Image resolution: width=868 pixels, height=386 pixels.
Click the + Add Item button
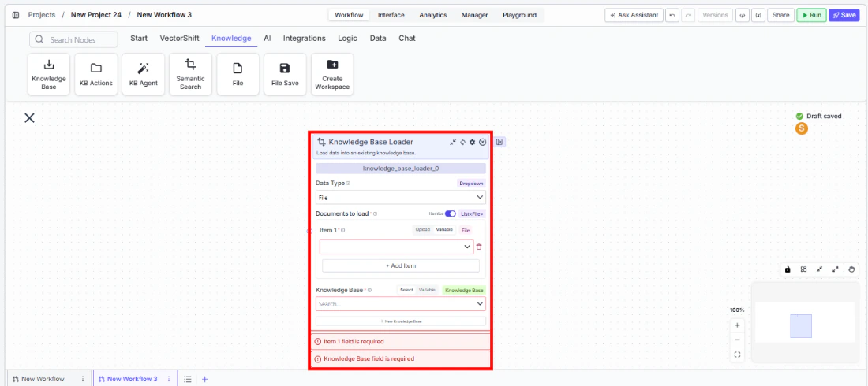click(401, 265)
